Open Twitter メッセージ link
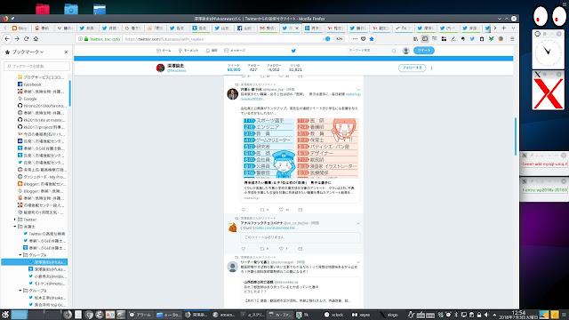 tap(235, 51)
